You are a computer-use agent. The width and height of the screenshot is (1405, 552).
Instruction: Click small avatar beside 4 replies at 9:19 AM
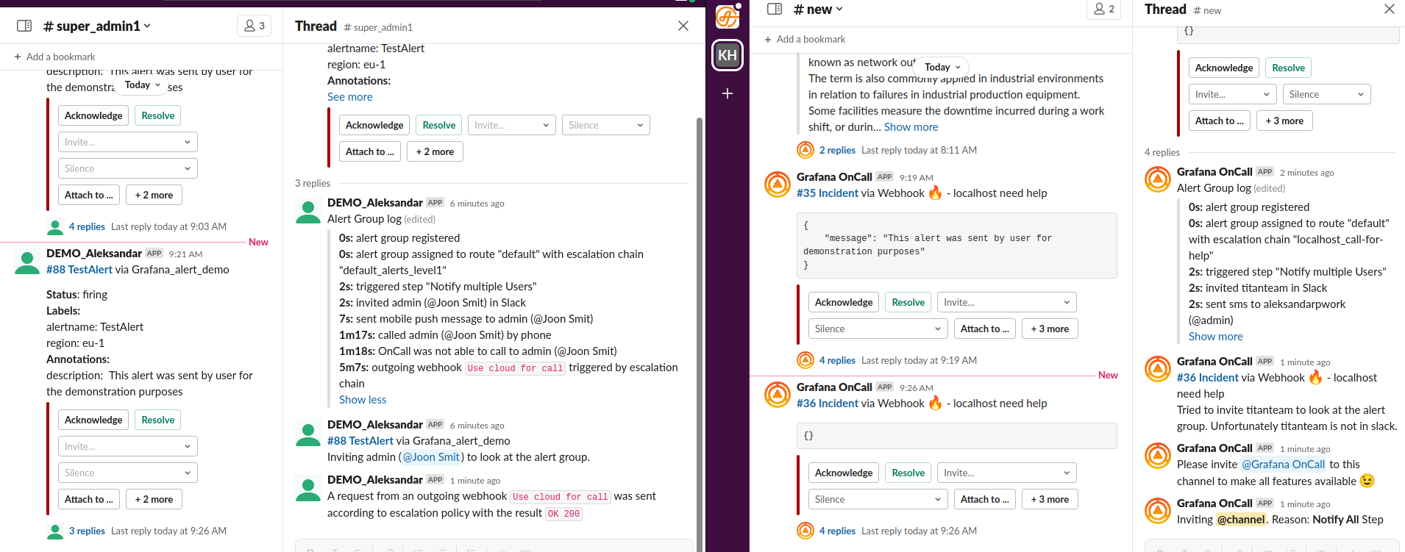pos(805,360)
